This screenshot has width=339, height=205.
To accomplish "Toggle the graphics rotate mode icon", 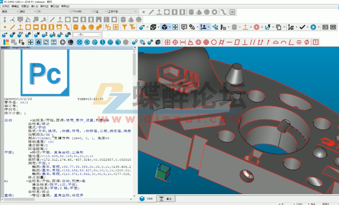I will point(45,42).
